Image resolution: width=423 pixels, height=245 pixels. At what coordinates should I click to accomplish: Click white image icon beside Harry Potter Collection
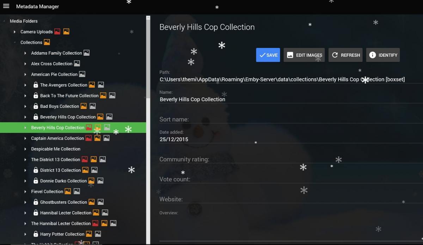click(98, 234)
